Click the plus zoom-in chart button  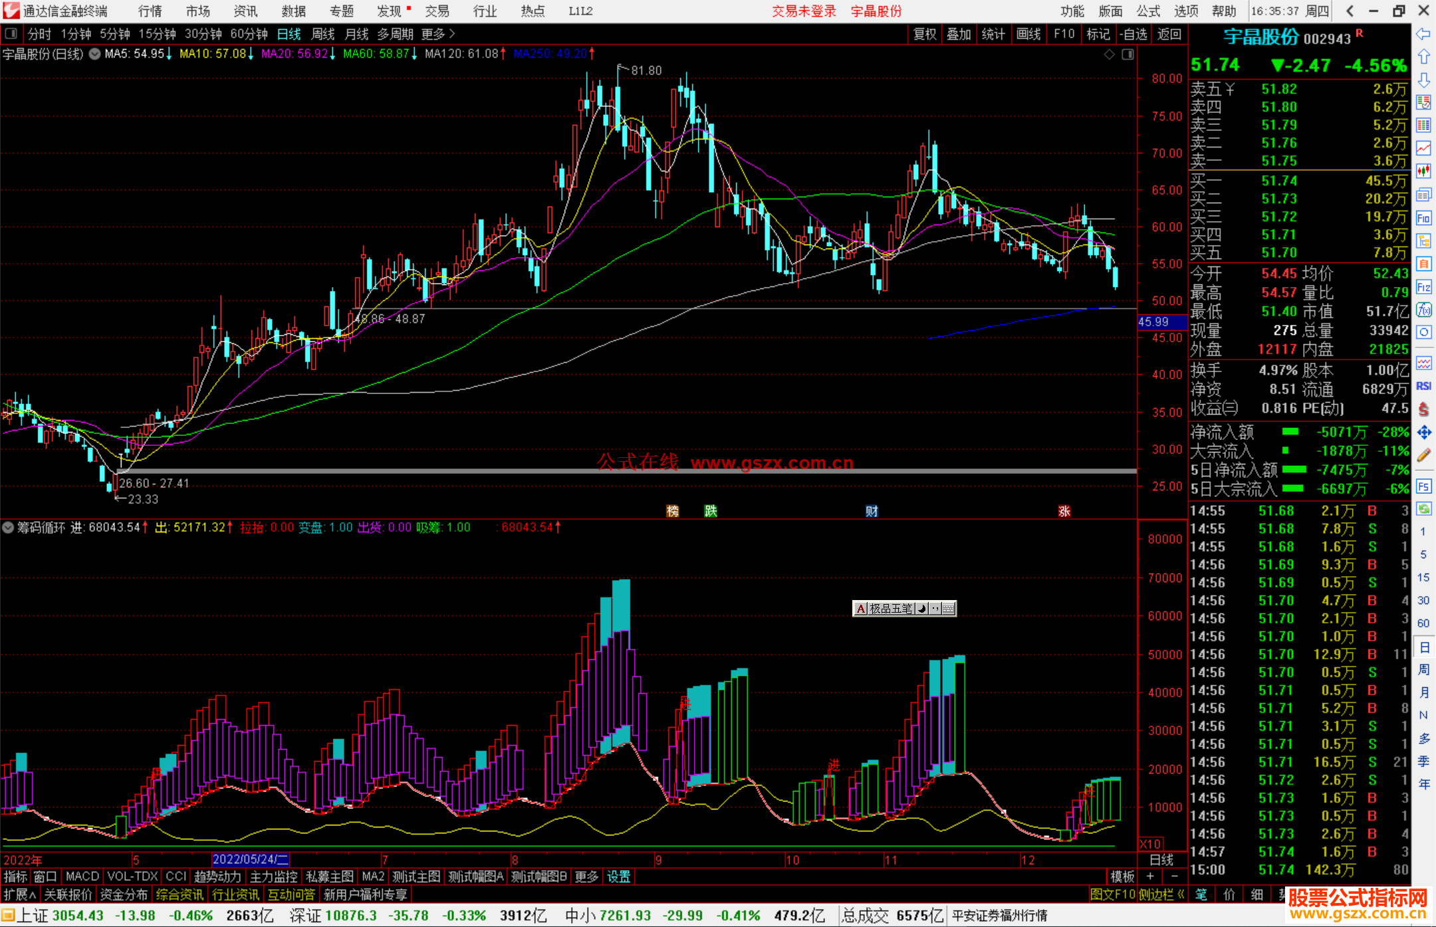tap(1150, 876)
